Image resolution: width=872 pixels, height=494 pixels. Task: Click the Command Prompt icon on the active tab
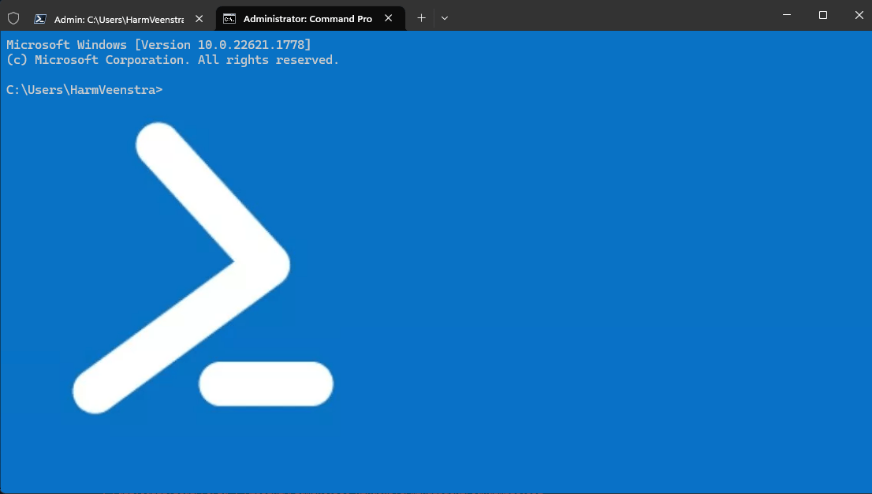[x=229, y=17]
